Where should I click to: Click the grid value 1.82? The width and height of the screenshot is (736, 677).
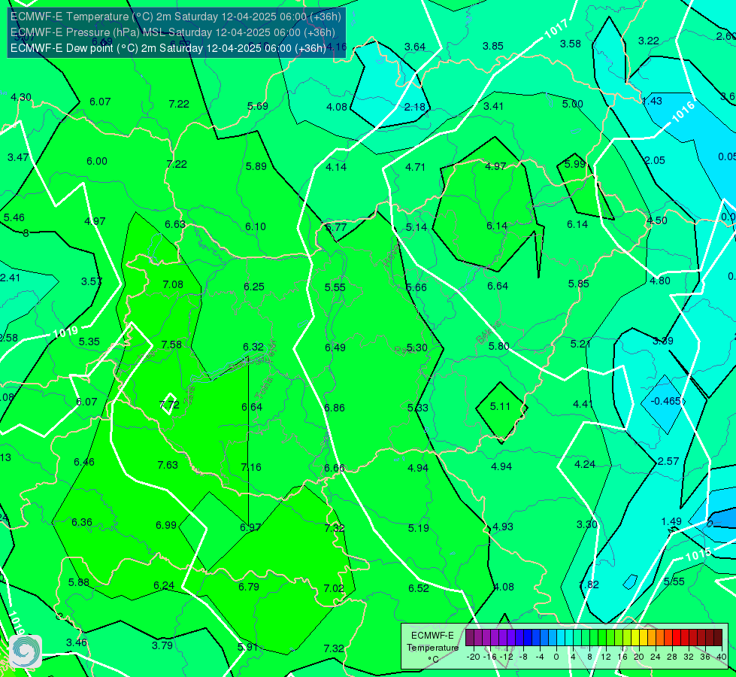589,585
